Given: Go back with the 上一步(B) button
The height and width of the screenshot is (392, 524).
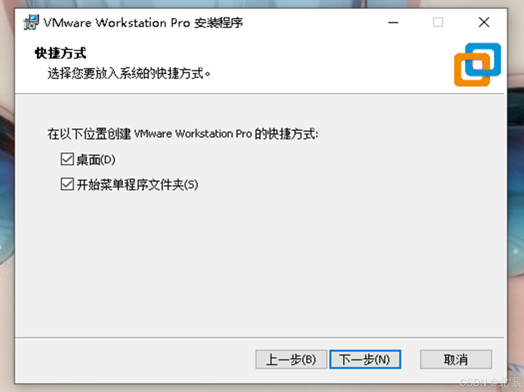Looking at the screenshot, I should pos(291,359).
